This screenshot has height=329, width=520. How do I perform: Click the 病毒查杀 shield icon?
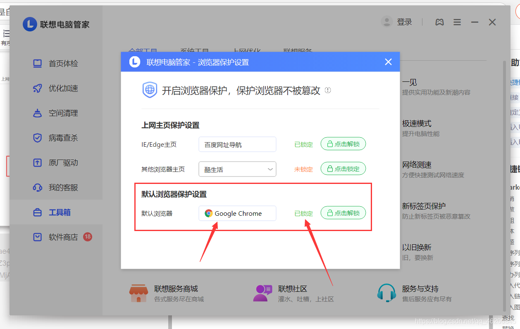pyautogui.click(x=38, y=138)
